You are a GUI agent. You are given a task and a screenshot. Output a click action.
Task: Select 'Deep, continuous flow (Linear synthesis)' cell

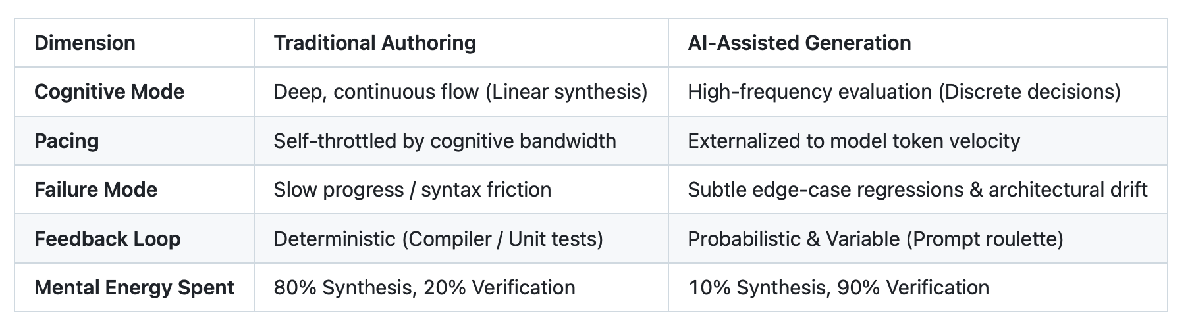(461, 91)
